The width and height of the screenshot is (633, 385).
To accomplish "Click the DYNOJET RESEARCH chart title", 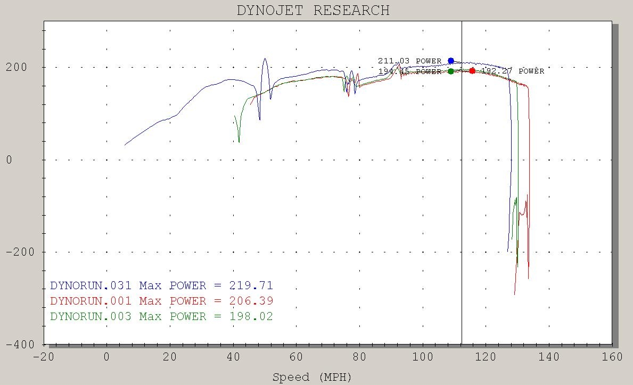I will pyautogui.click(x=313, y=10).
